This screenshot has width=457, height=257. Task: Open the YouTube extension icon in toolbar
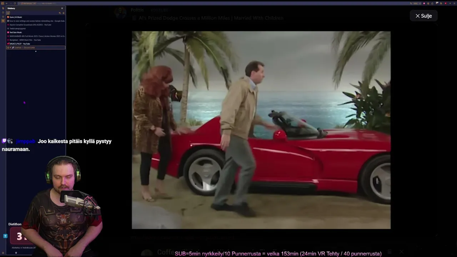coord(446,3)
